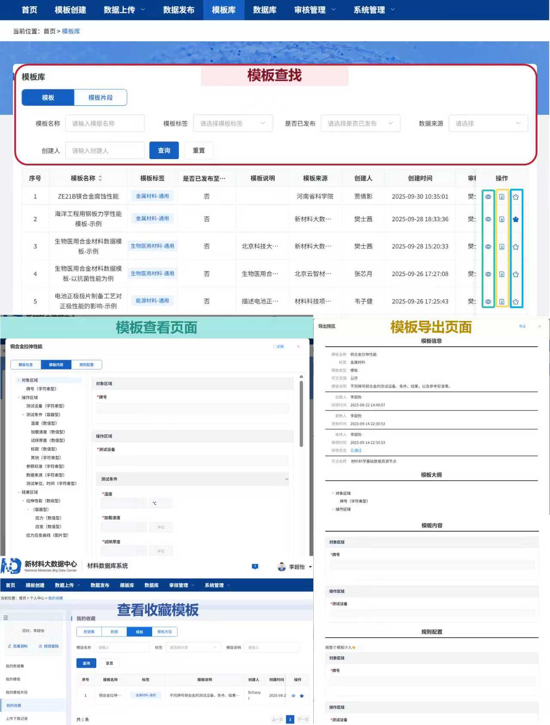Viewport: 550px width, 725px height.
Task: Open the 模板标签 dropdown
Action: click(x=232, y=123)
